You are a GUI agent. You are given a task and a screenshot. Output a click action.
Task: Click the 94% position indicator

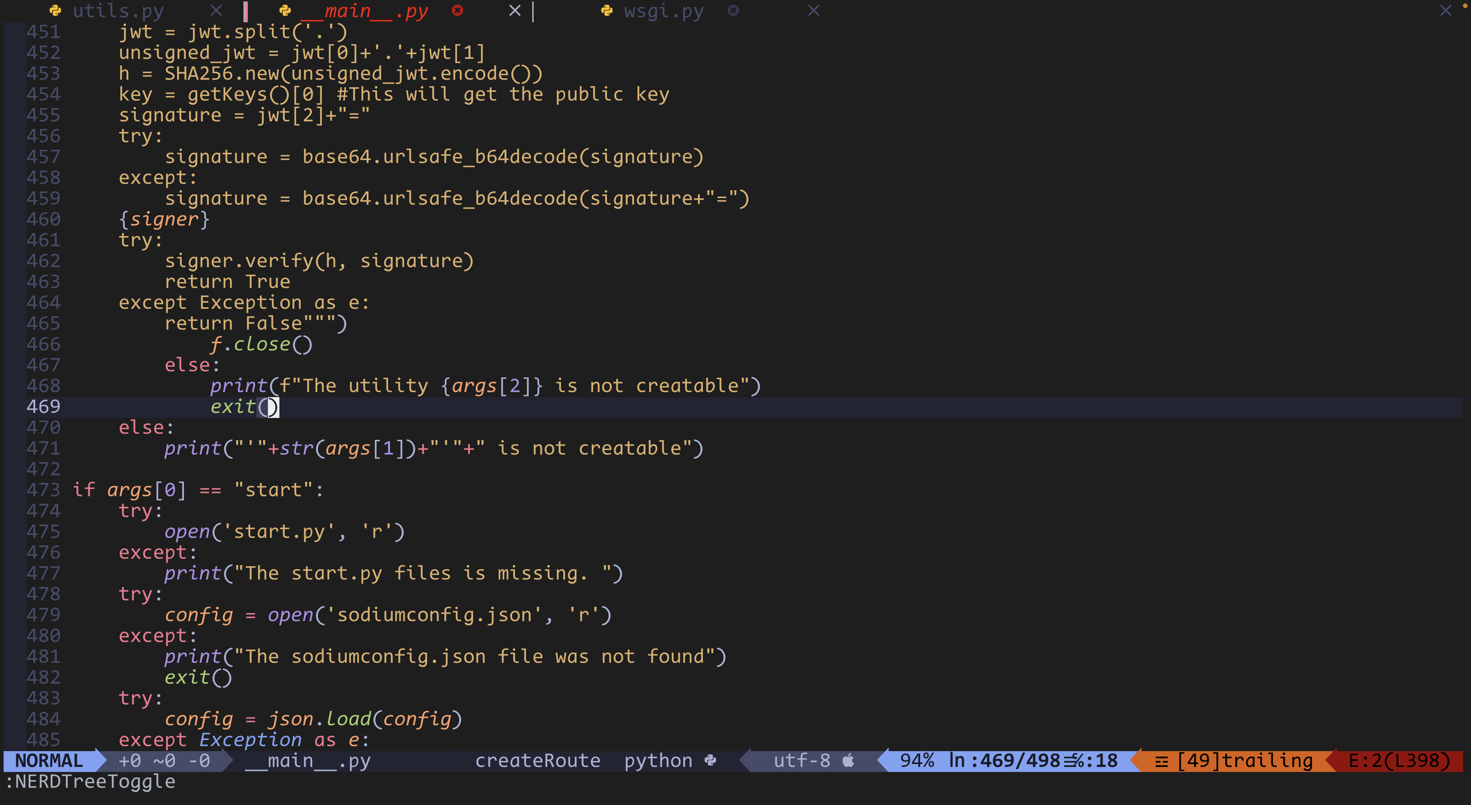pos(917,760)
